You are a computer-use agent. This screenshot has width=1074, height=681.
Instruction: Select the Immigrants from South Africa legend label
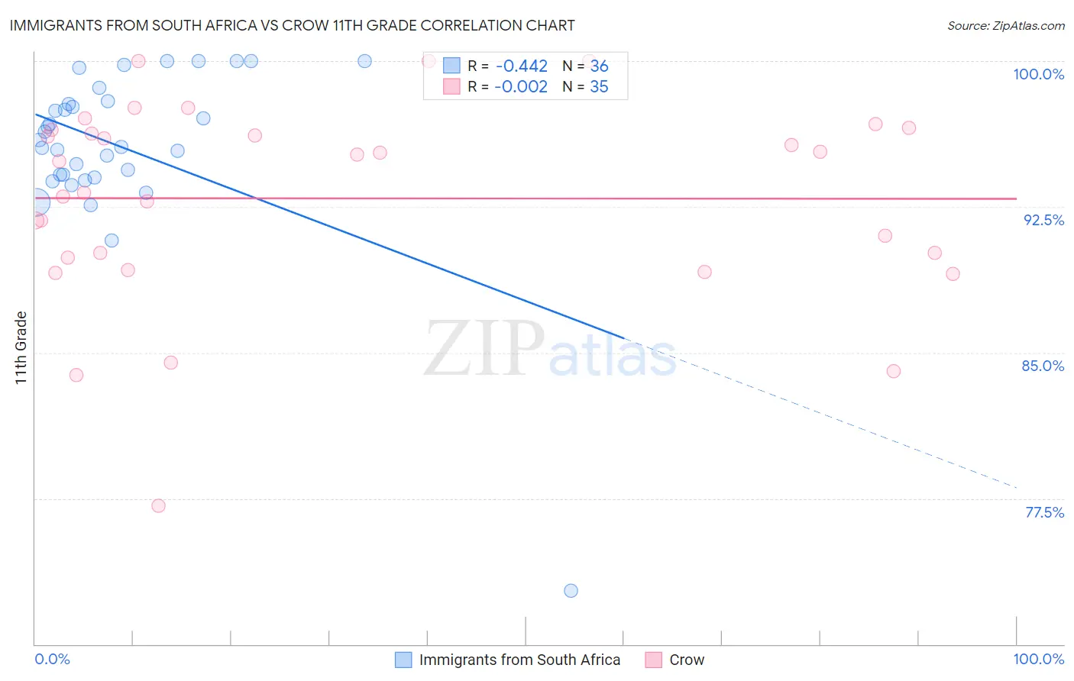519,660
